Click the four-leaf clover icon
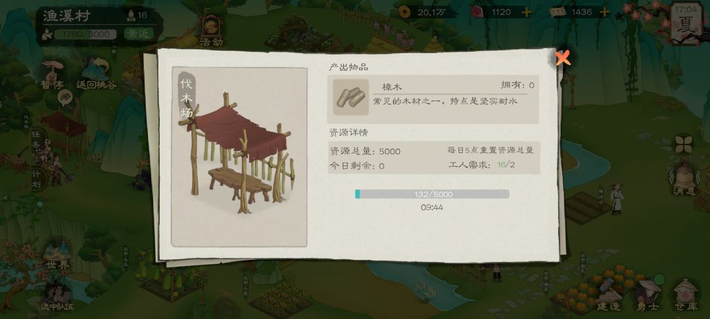The height and width of the screenshot is (319, 710). click(x=684, y=144)
